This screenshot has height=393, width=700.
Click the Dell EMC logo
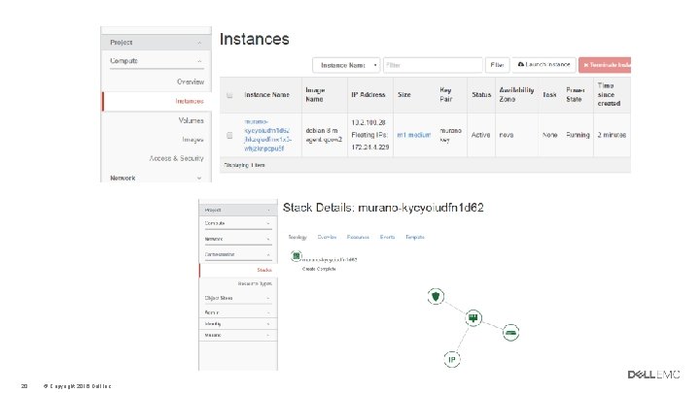(x=653, y=375)
